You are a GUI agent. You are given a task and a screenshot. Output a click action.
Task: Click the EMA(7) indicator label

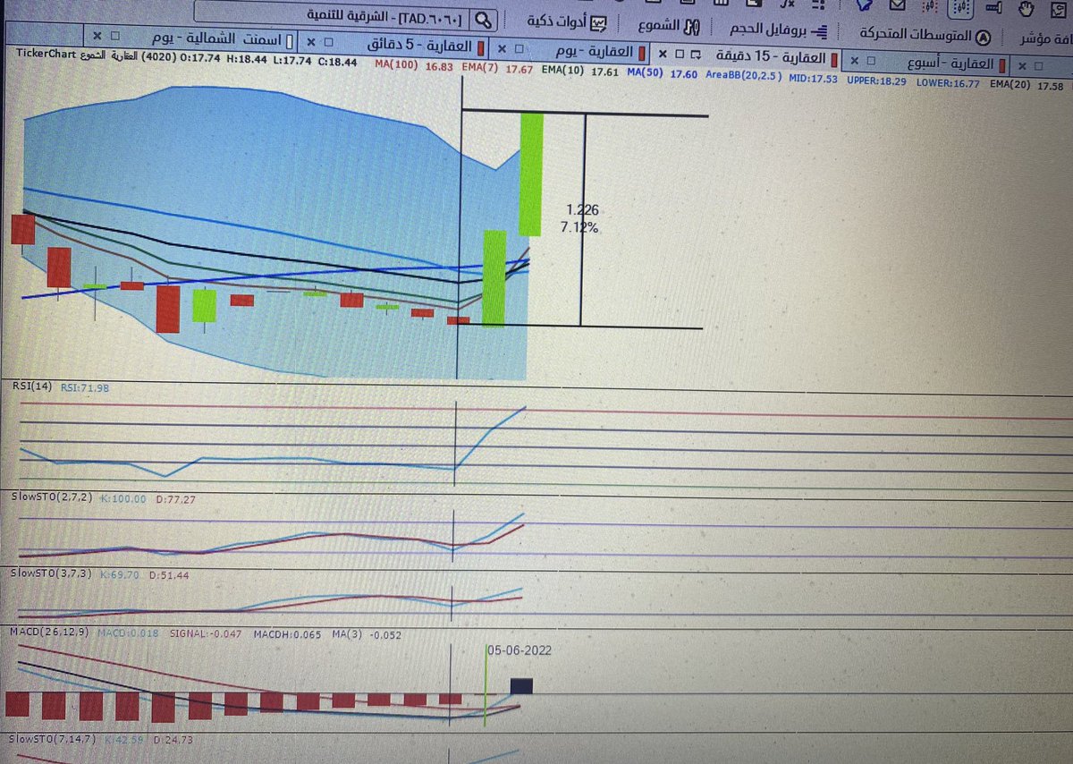coord(479,68)
